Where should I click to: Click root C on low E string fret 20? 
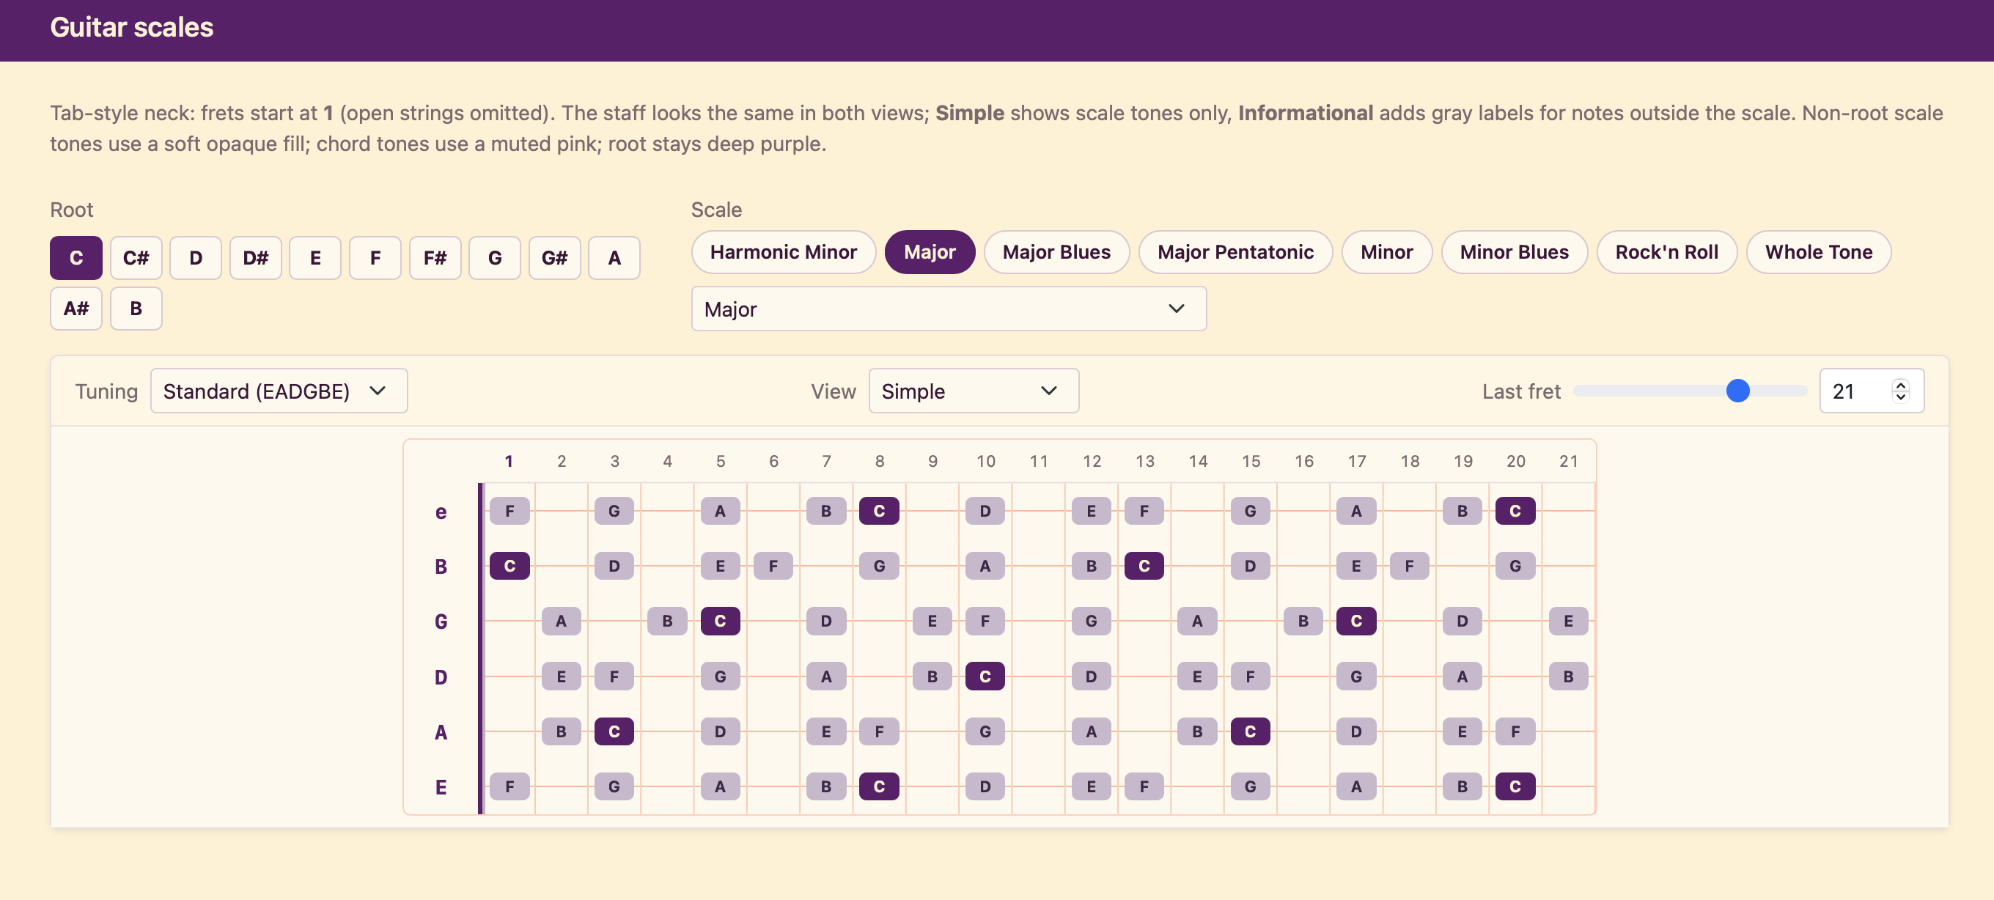1515,786
